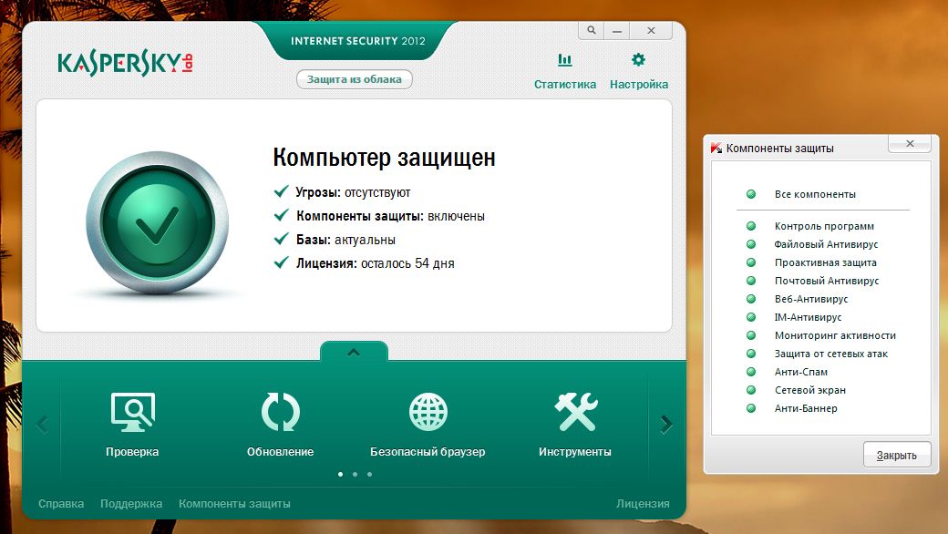Click Компоненты защиты: включены status line

pyautogui.click(x=379, y=216)
